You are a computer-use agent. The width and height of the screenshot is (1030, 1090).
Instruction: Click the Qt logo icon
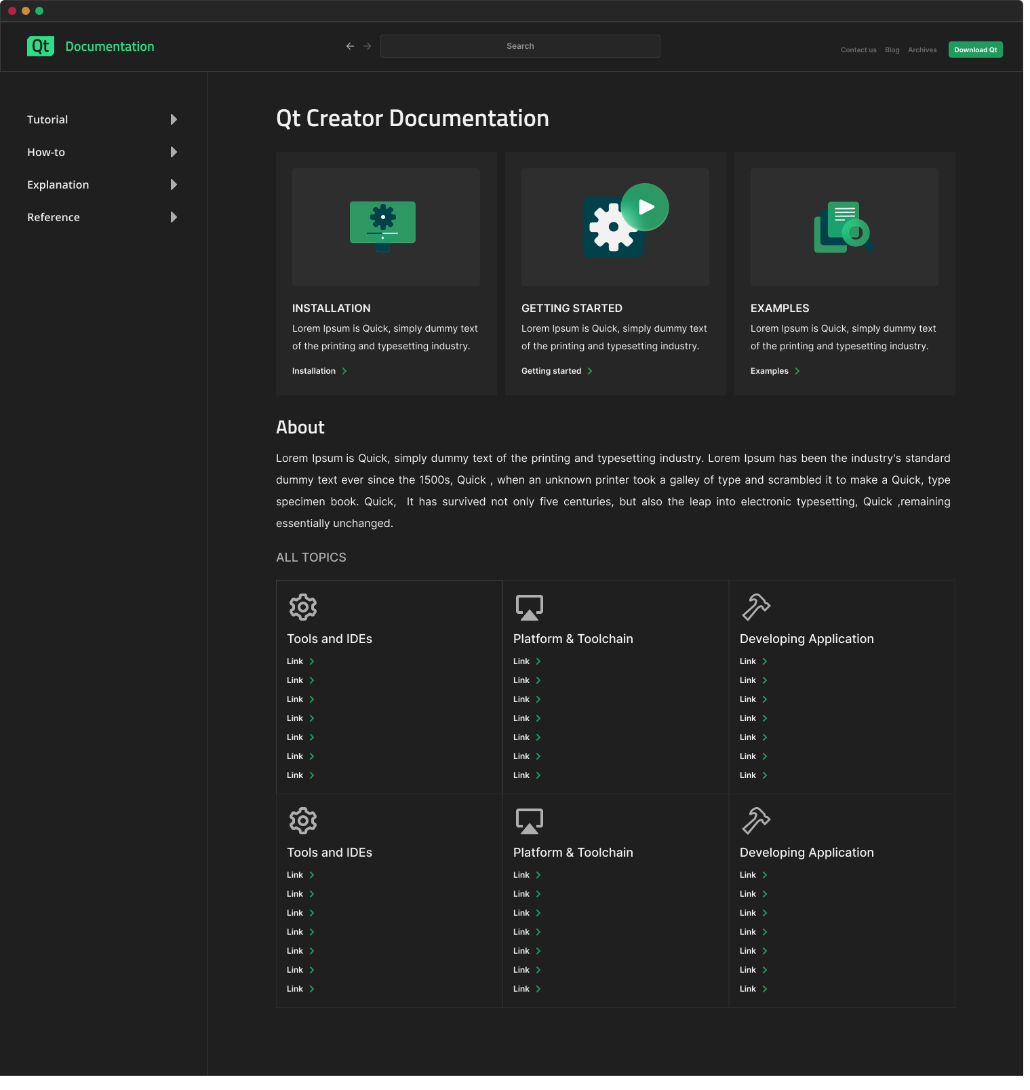click(41, 46)
